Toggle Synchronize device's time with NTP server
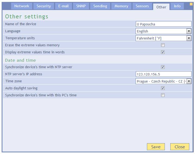Viewport: 195px width, 154px height. 163,67
